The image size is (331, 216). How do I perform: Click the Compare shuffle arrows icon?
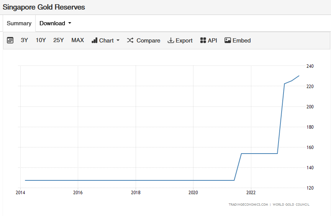(130, 40)
